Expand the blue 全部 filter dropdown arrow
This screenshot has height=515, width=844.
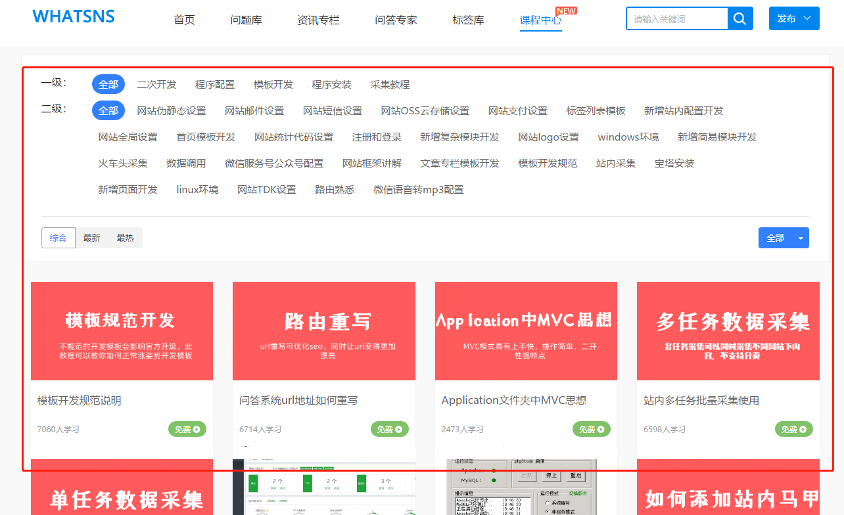tap(801, 238)
